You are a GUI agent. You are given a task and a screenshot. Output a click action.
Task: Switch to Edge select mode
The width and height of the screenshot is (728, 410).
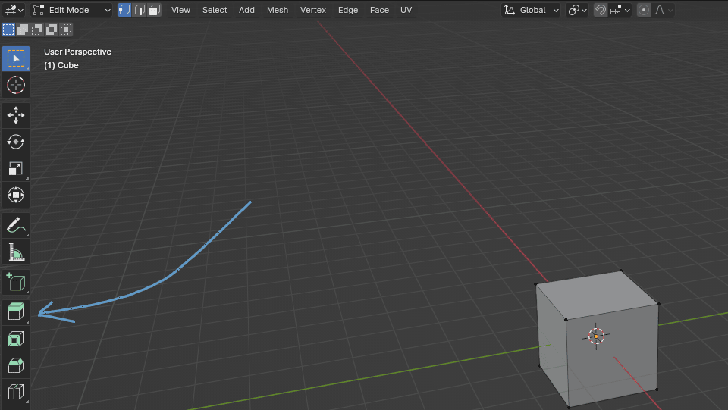(x=140, y=10)
